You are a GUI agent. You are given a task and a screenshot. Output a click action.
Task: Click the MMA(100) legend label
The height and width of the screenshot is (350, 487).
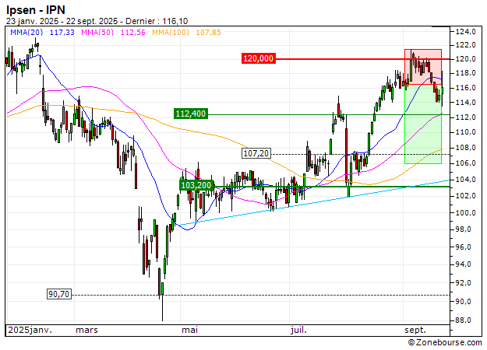(x=169, y=32)
